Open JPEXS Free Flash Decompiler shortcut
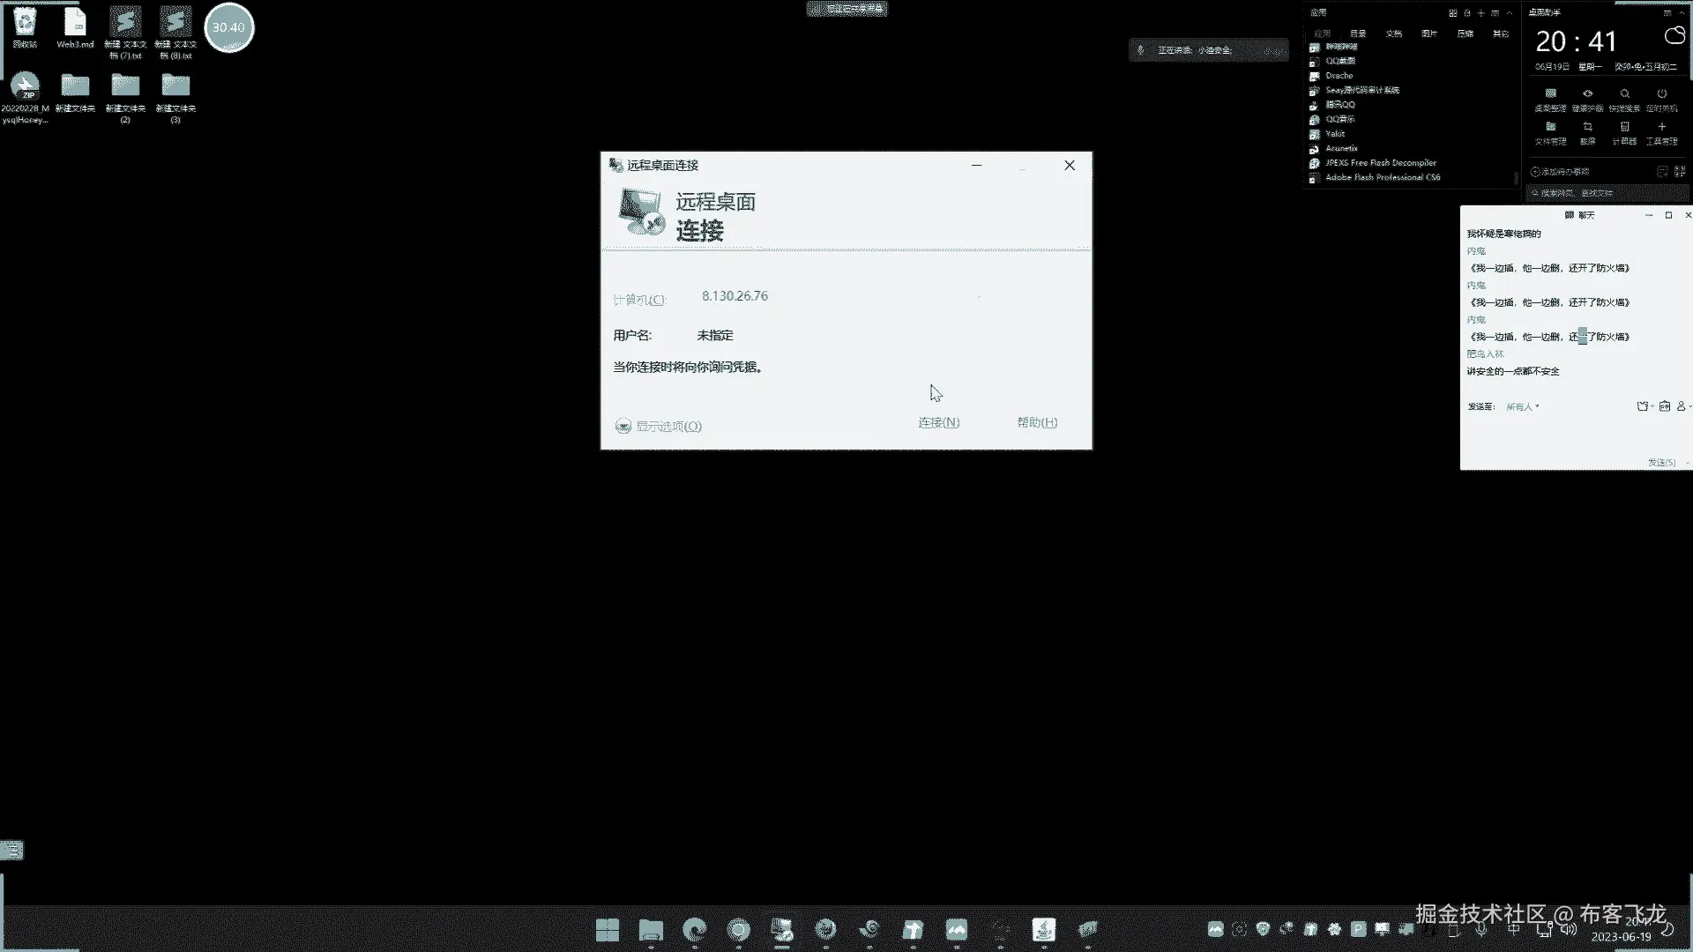The height and width of the screenshot is (952, 1693). coord(1380,163)
